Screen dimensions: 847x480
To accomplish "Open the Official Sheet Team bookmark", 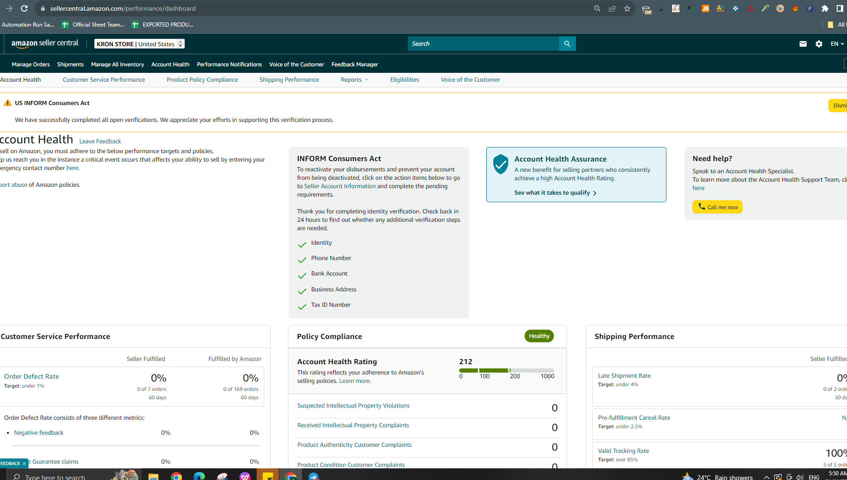I will coord(93,25).
